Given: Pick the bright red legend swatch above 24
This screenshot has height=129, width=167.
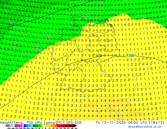Looking at the screenshot, I should tap(57, 126).
